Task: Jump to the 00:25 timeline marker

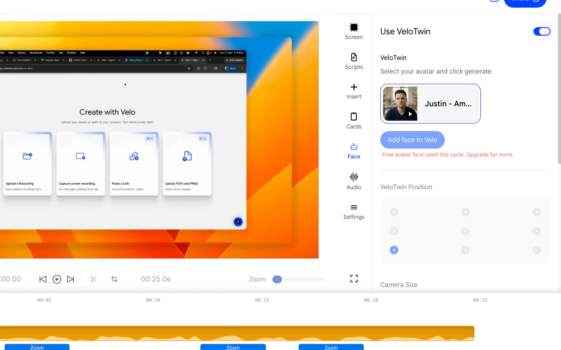Action: click(x=480, y=300)
